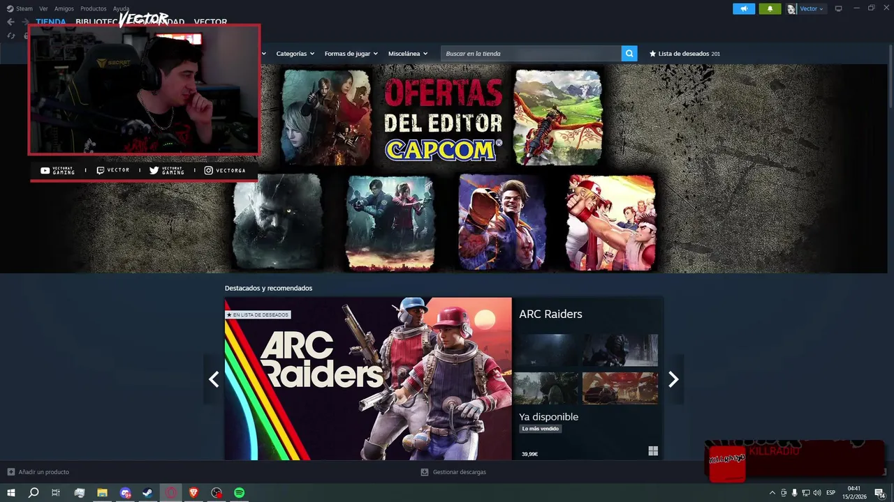894x502 pixels.
Task: Open Spotify from the taskbar
Action: (239, 493)
